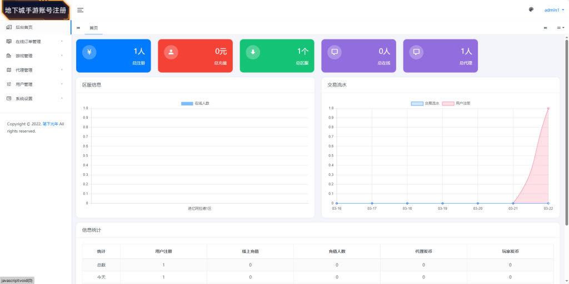Click the 地下城手游账号注册 logo
Viewport: 569px width, 284px height.
36,10
